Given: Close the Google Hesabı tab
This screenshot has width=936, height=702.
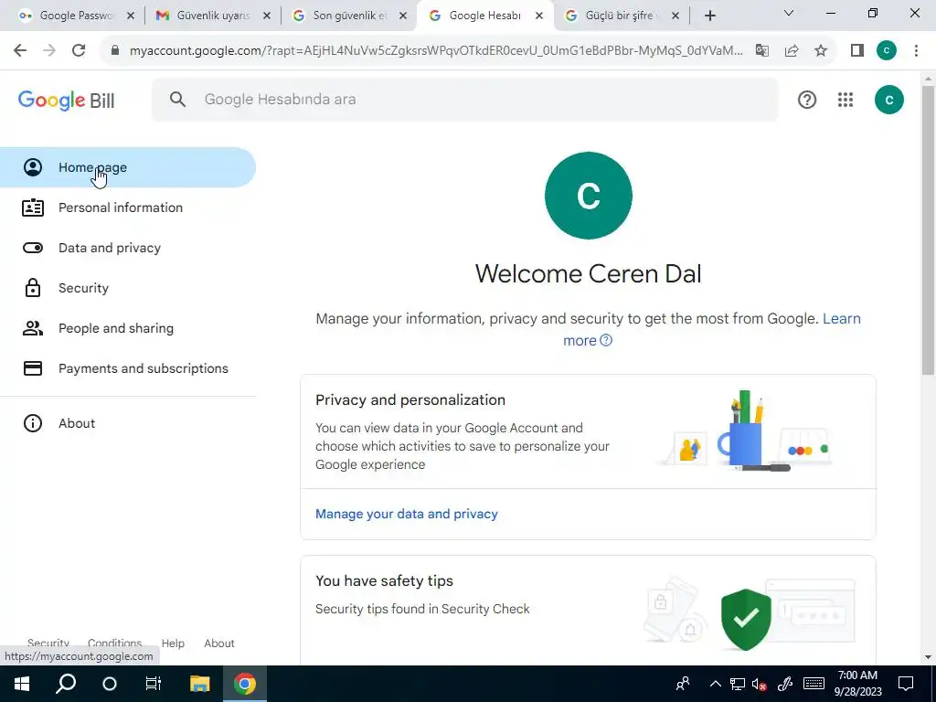Looking at the screenshot, I should pos(539,16).
